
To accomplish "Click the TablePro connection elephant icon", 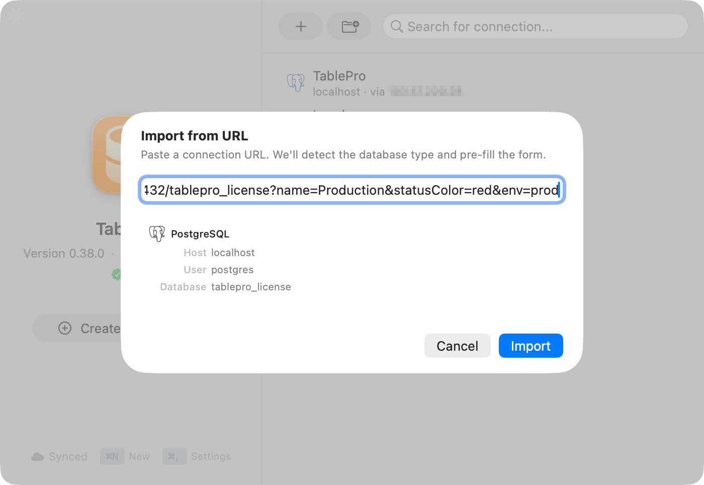I will pos(296,83).
